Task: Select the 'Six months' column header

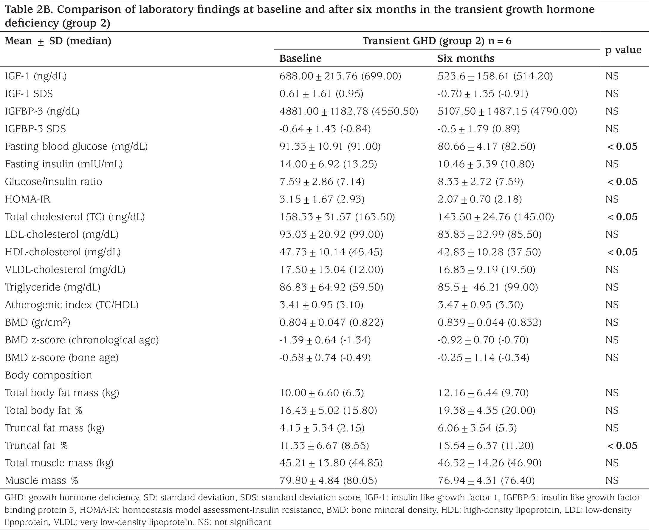Action: (466, 58)
